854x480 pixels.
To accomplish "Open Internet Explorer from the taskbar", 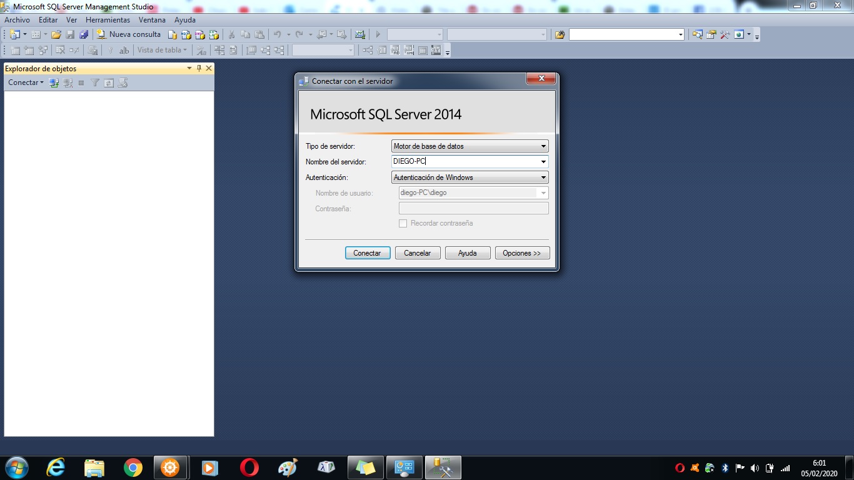I will tap(56, 467).
